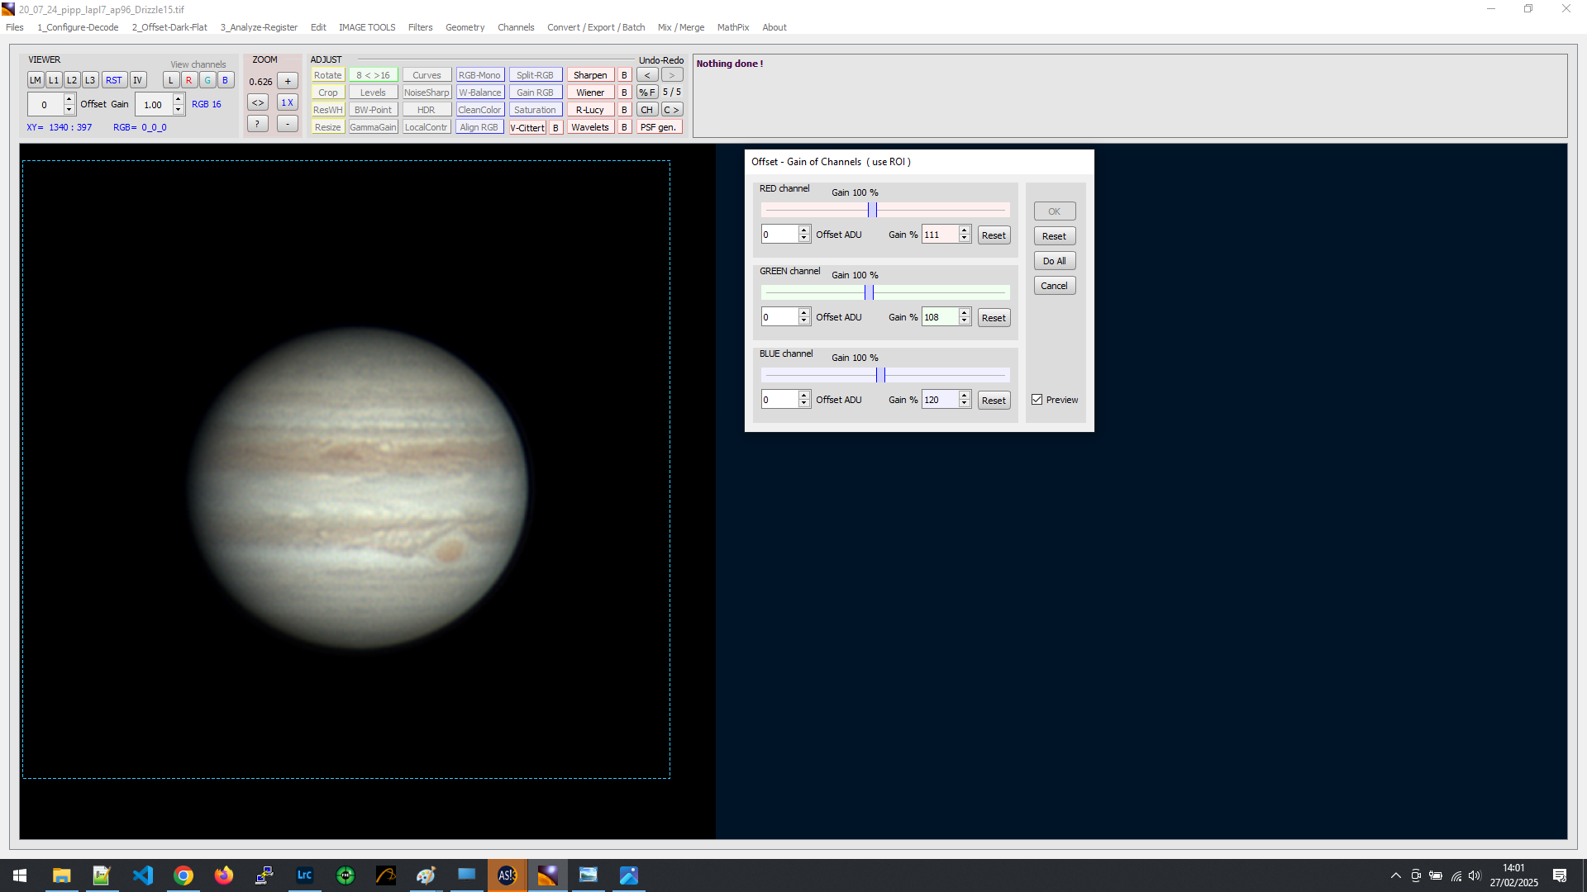
Task: Click the Do All button
Action: pos(1054,261)
